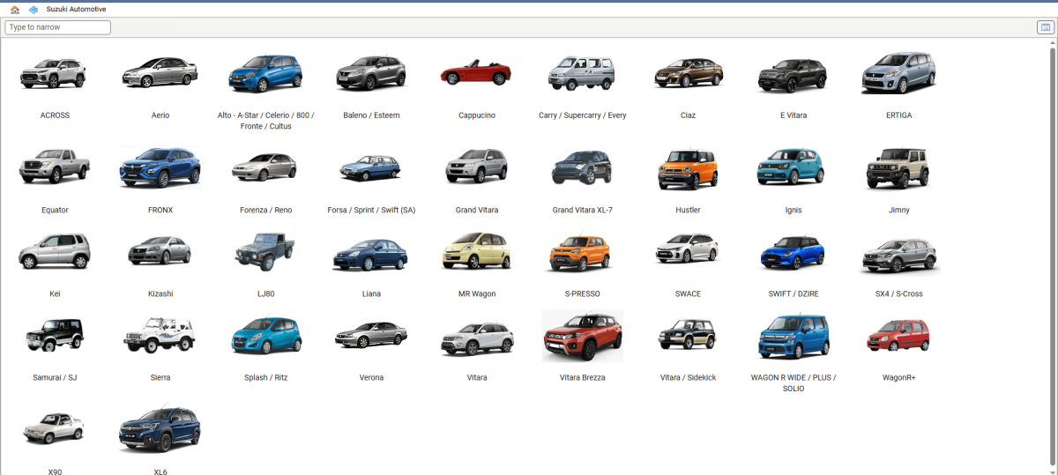Click the scrollbar up arrow
Image resolution: width=1058 pixels, height=475 pixels.
tap(1052, 43)
